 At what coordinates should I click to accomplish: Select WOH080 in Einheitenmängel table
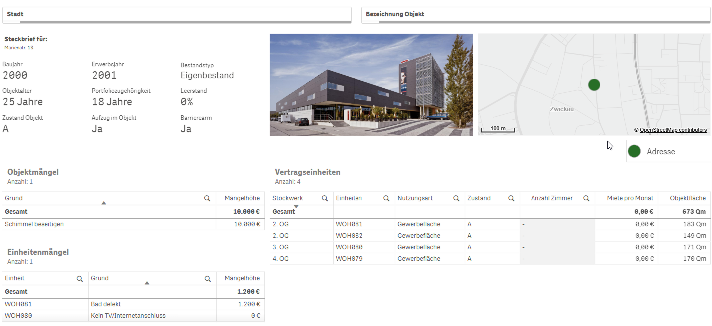click(18, 315)
